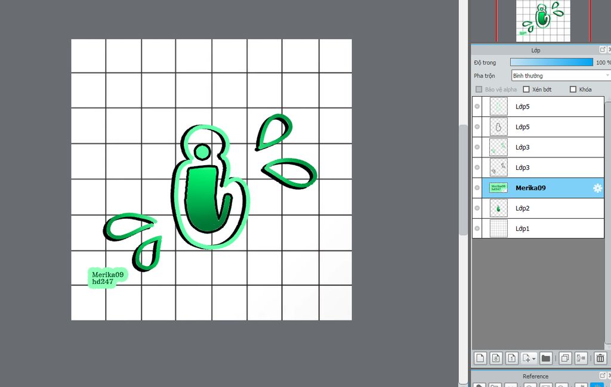Select the Lớp2 layer name
The image size is (611, 387).
(522, 208)
